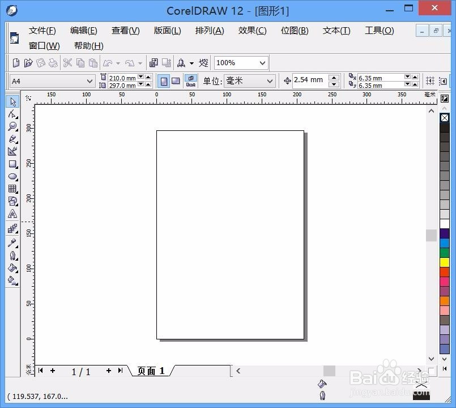Screen dimensions: 456x408
Task: Toggle the bounding-box grid icon on property bar
Action: (x=430, y=81)
